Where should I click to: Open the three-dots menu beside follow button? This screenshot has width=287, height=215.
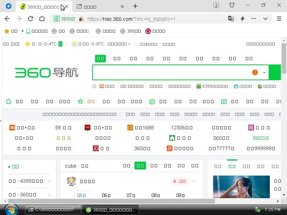[194, 181]
